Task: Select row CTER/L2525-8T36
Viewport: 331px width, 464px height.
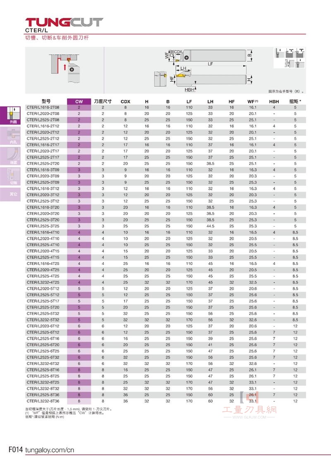Action: 165,395
